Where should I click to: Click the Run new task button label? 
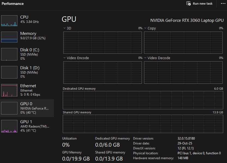click(202, 4)
